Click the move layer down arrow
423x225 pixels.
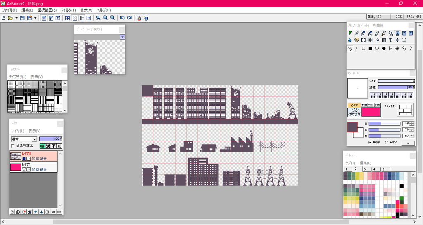point(42,212)
